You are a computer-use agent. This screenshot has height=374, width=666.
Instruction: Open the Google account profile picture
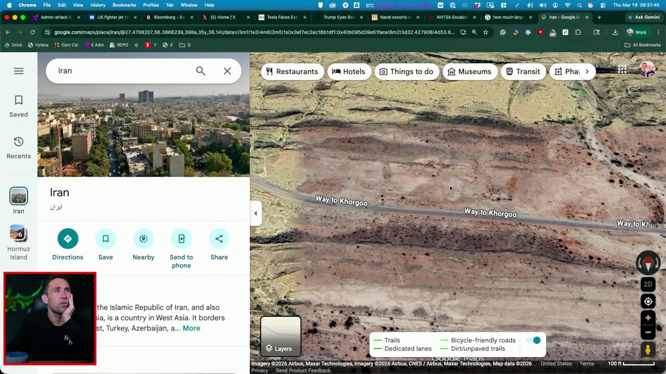click(x=647, y=70)
